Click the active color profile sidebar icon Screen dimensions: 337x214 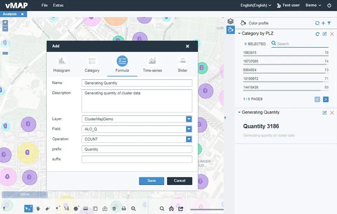230,30
